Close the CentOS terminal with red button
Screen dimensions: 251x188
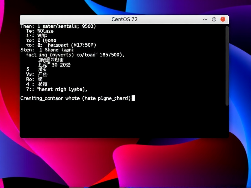click(222, 19)
